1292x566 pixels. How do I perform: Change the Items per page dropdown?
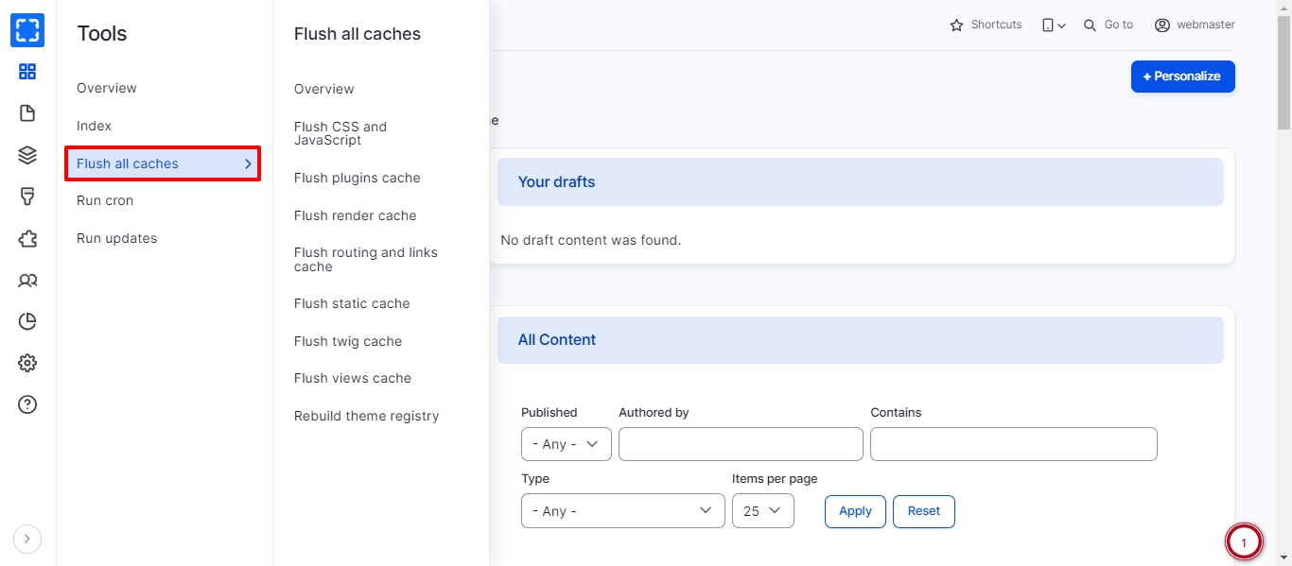tap(762, 511)
